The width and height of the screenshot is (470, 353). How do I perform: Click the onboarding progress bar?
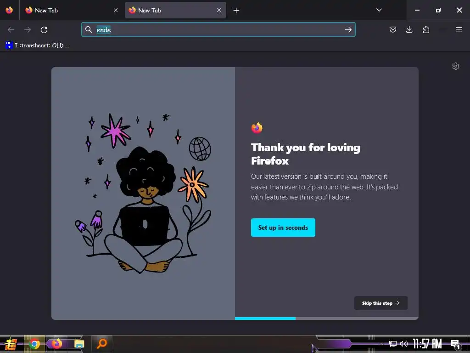click(327, 319)
